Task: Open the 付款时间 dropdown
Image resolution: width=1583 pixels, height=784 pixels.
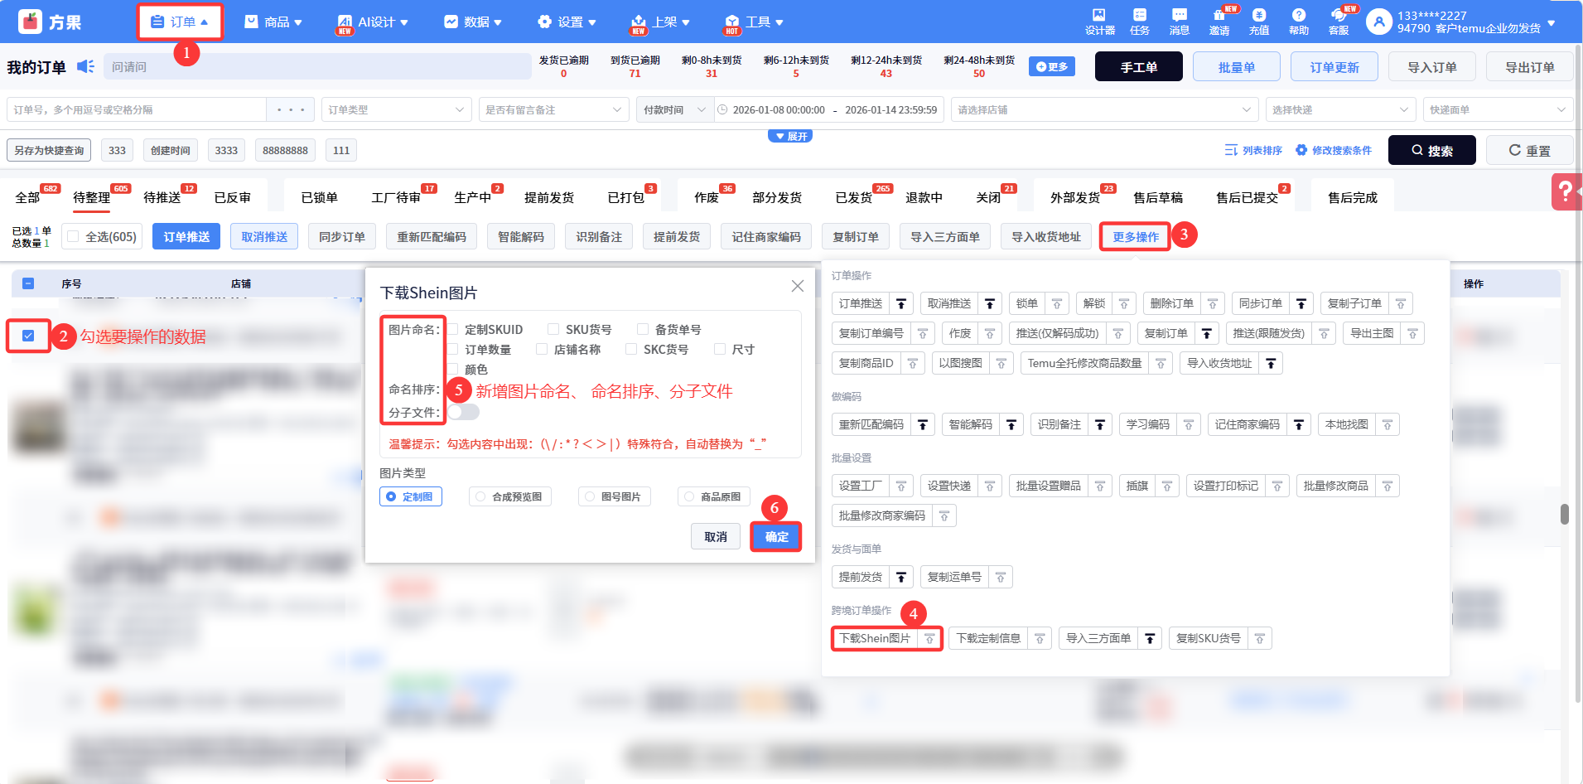Action: click(x=674, y=109)
